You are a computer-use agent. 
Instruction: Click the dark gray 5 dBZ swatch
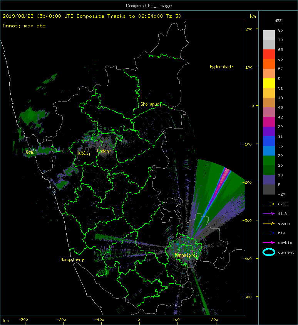tap(269, 190)
